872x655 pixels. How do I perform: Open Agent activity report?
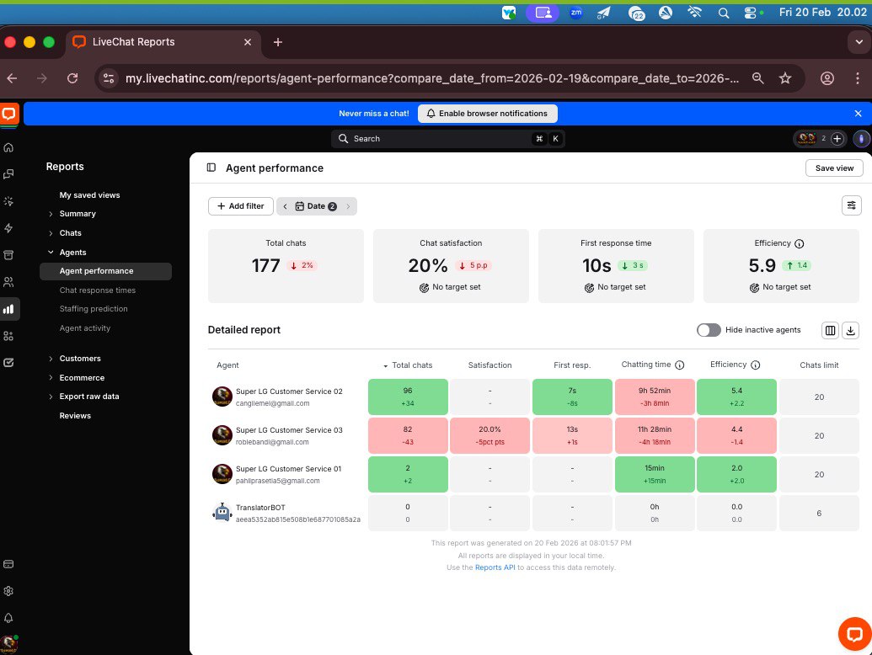[84, 328]
